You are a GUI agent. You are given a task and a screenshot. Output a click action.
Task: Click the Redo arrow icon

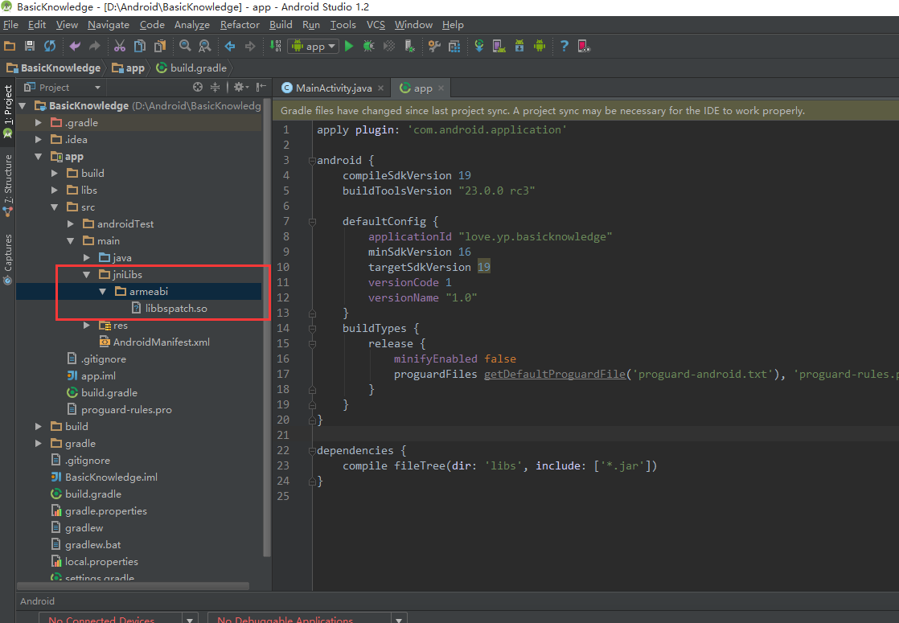tap(95, 47)
